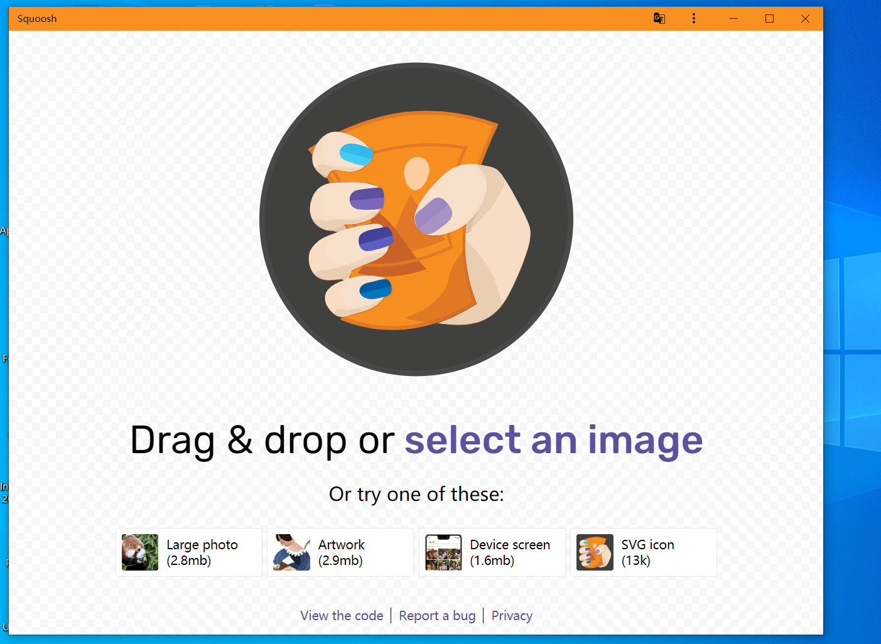The image size is (881, 644).
Task: Click the red panda thumbnail
Action: click(x=140, y=552)
